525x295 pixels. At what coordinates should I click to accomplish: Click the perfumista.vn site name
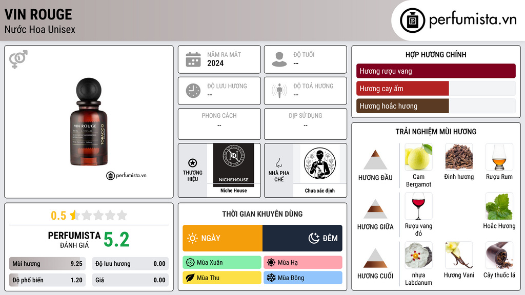tap(473, 20)
